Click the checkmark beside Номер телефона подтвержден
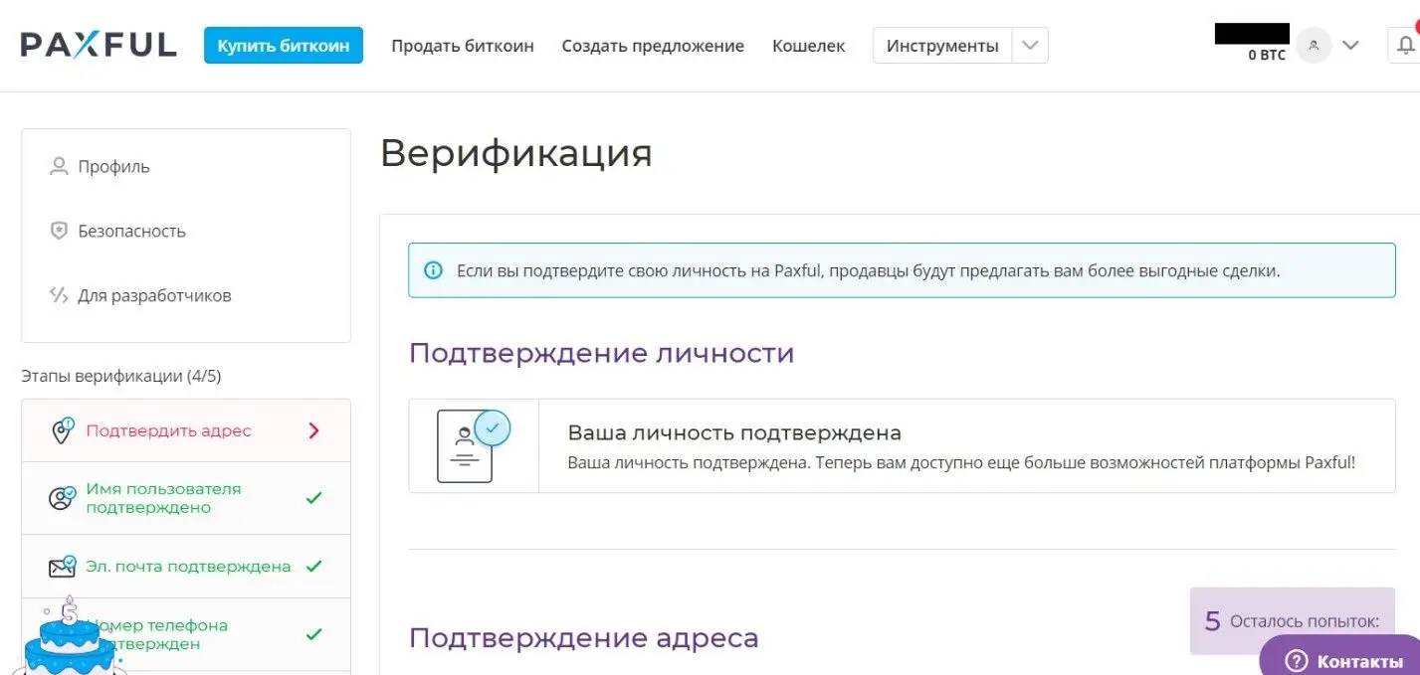 [314, 634]
